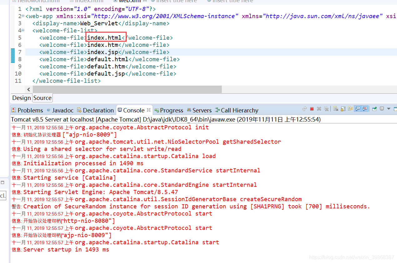Click the Catalina load log line
The height and width of the screenshot is (263, 397).
[114, 156]
